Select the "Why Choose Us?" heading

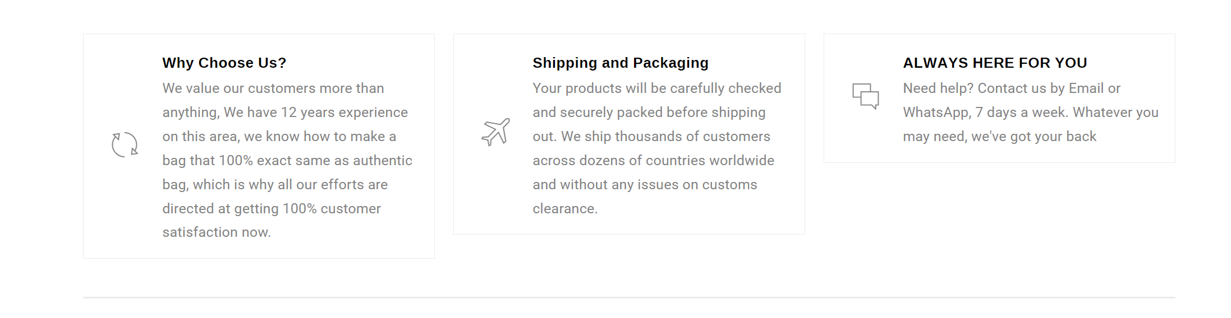(x=224, y=63)
